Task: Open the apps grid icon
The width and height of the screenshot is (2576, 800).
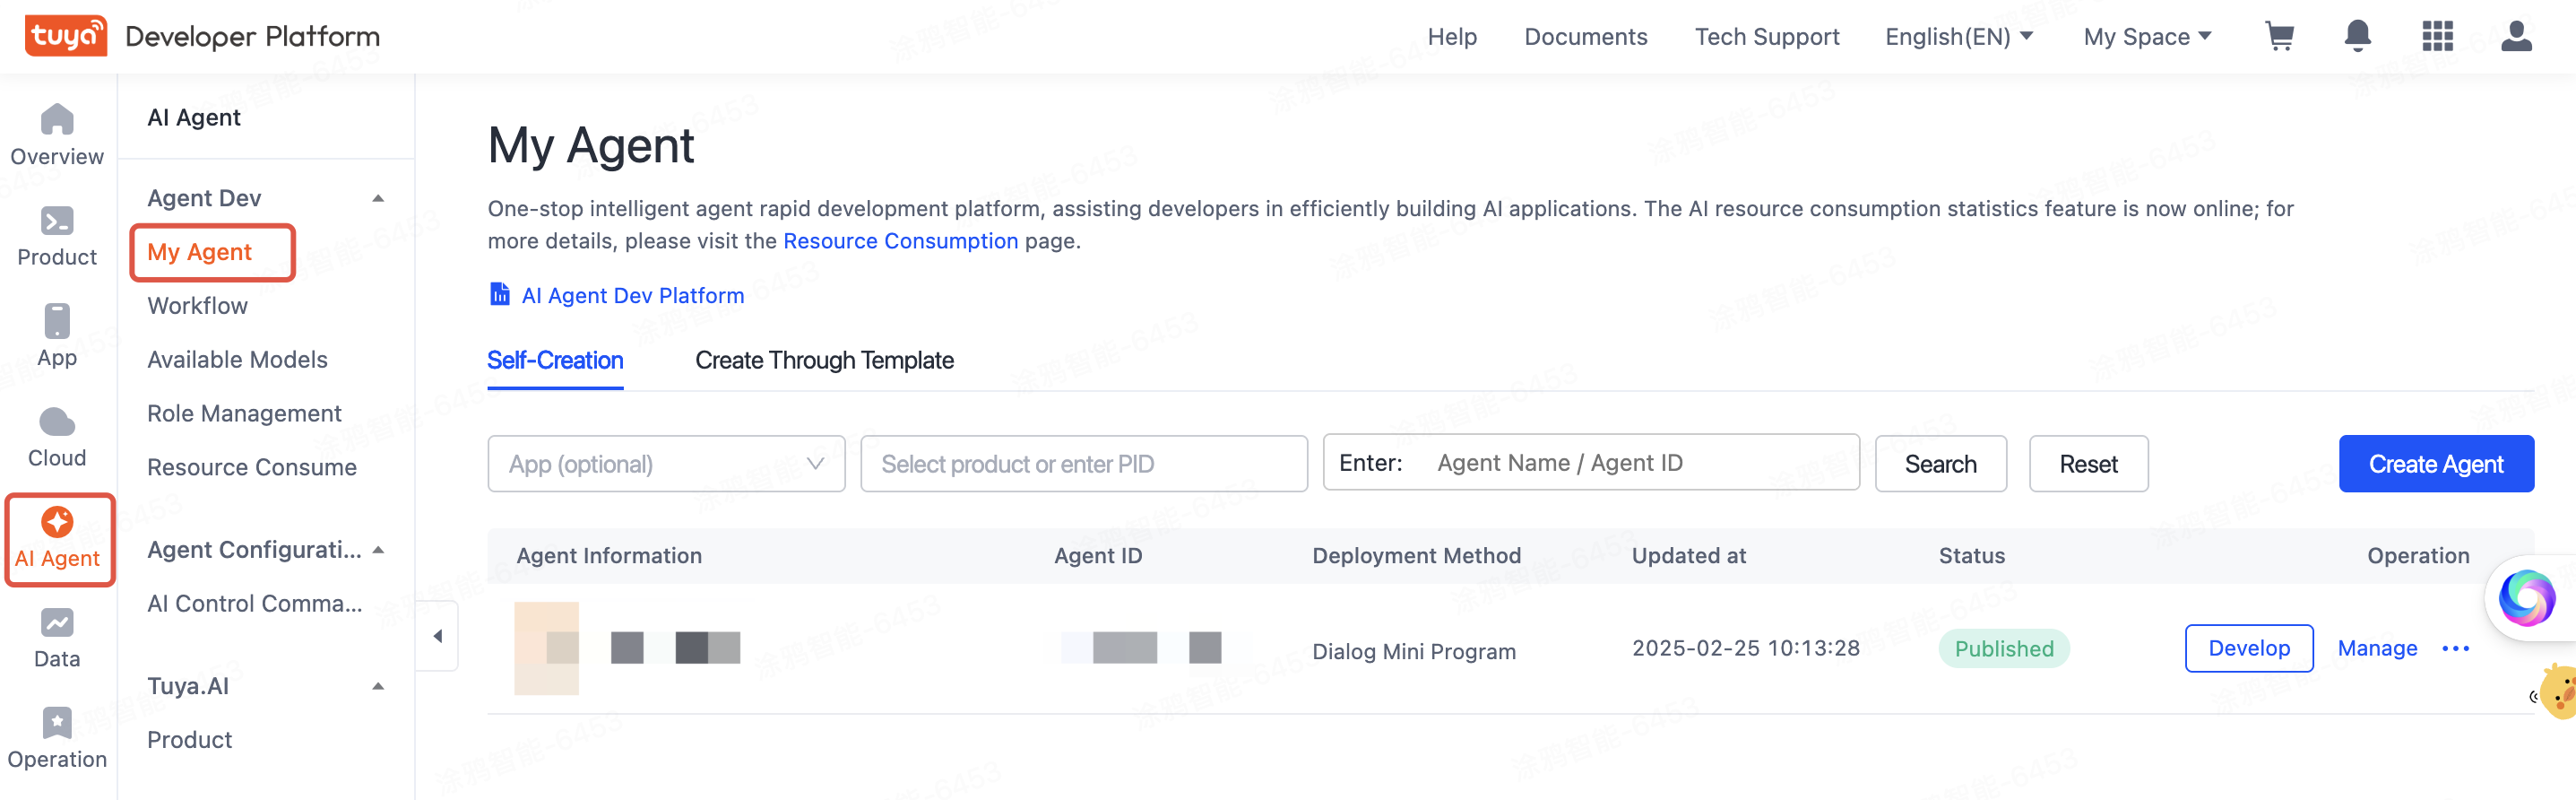Action: (x=2437, y=36)
